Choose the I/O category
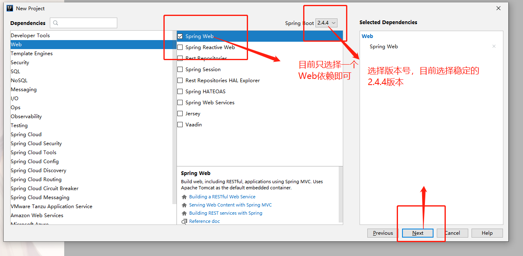Image resolution: width=523 pixels, height=256 pixels. click(92, 99)
